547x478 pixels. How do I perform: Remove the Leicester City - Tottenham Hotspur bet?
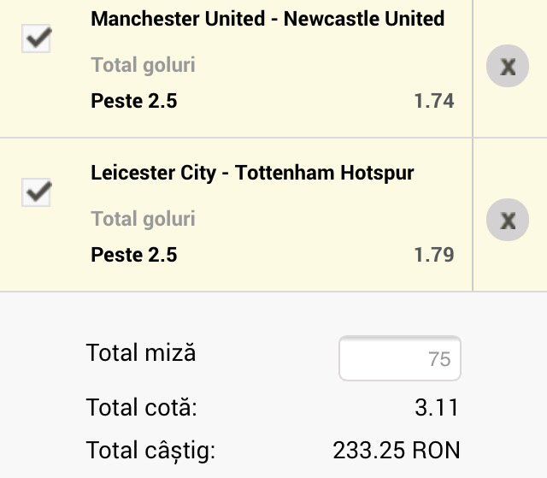[x=508, y=221]
